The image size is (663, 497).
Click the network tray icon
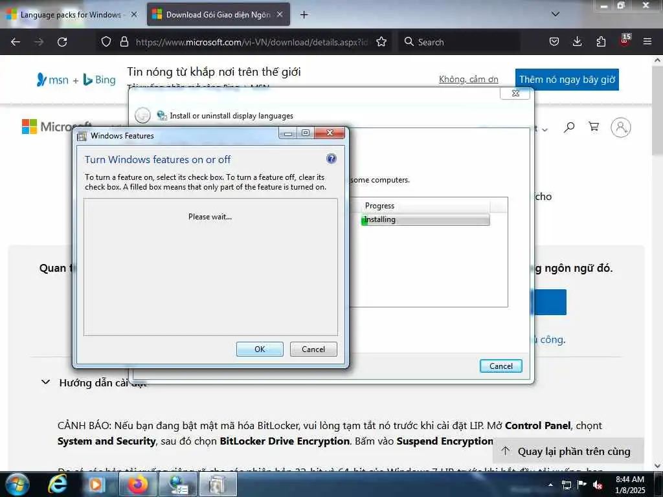tap(567, 485)
